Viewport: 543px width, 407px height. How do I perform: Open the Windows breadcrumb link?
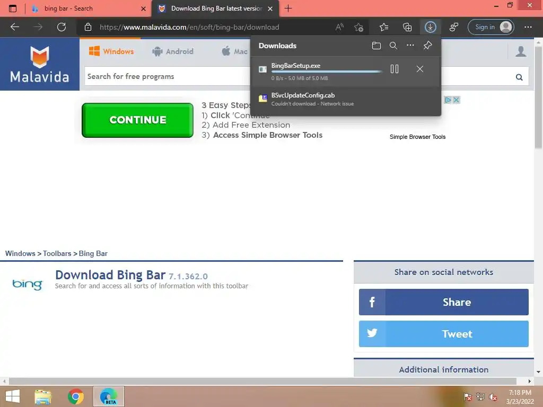pyautogui.click(x=20, y=253)
